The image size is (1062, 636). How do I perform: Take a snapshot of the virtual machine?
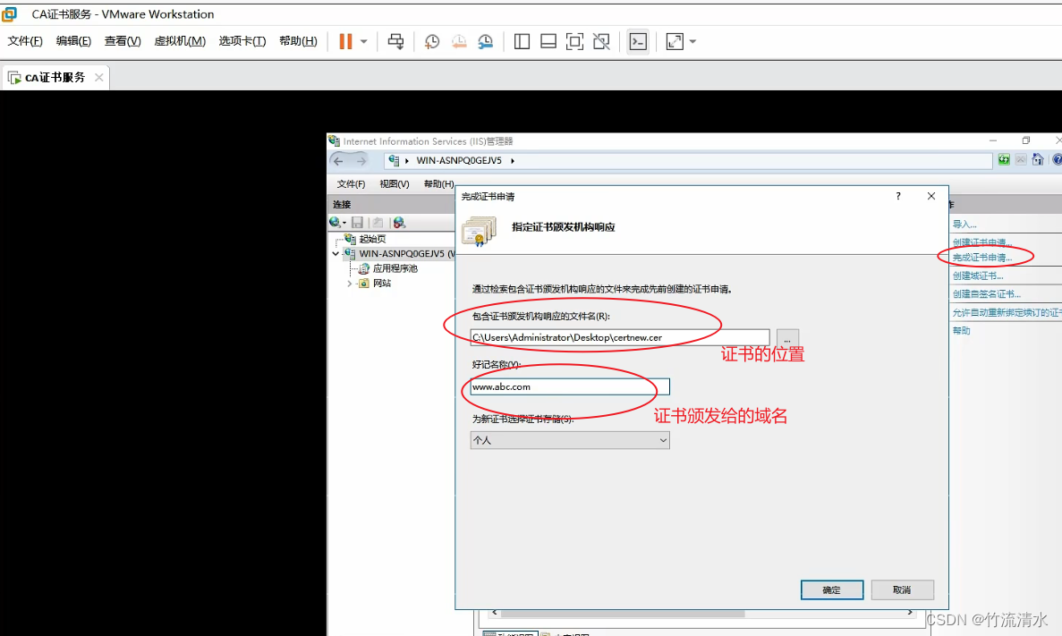pos(431,41)
